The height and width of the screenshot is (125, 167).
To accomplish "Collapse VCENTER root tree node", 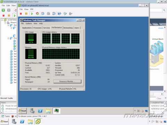I will pyautogui.click(x=2, y=20).
